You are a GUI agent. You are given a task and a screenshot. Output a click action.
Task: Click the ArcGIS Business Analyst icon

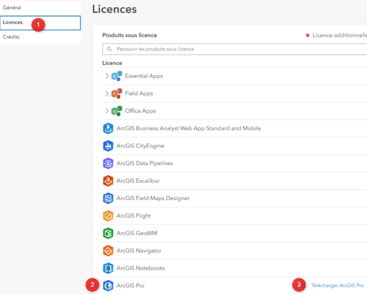108,128
